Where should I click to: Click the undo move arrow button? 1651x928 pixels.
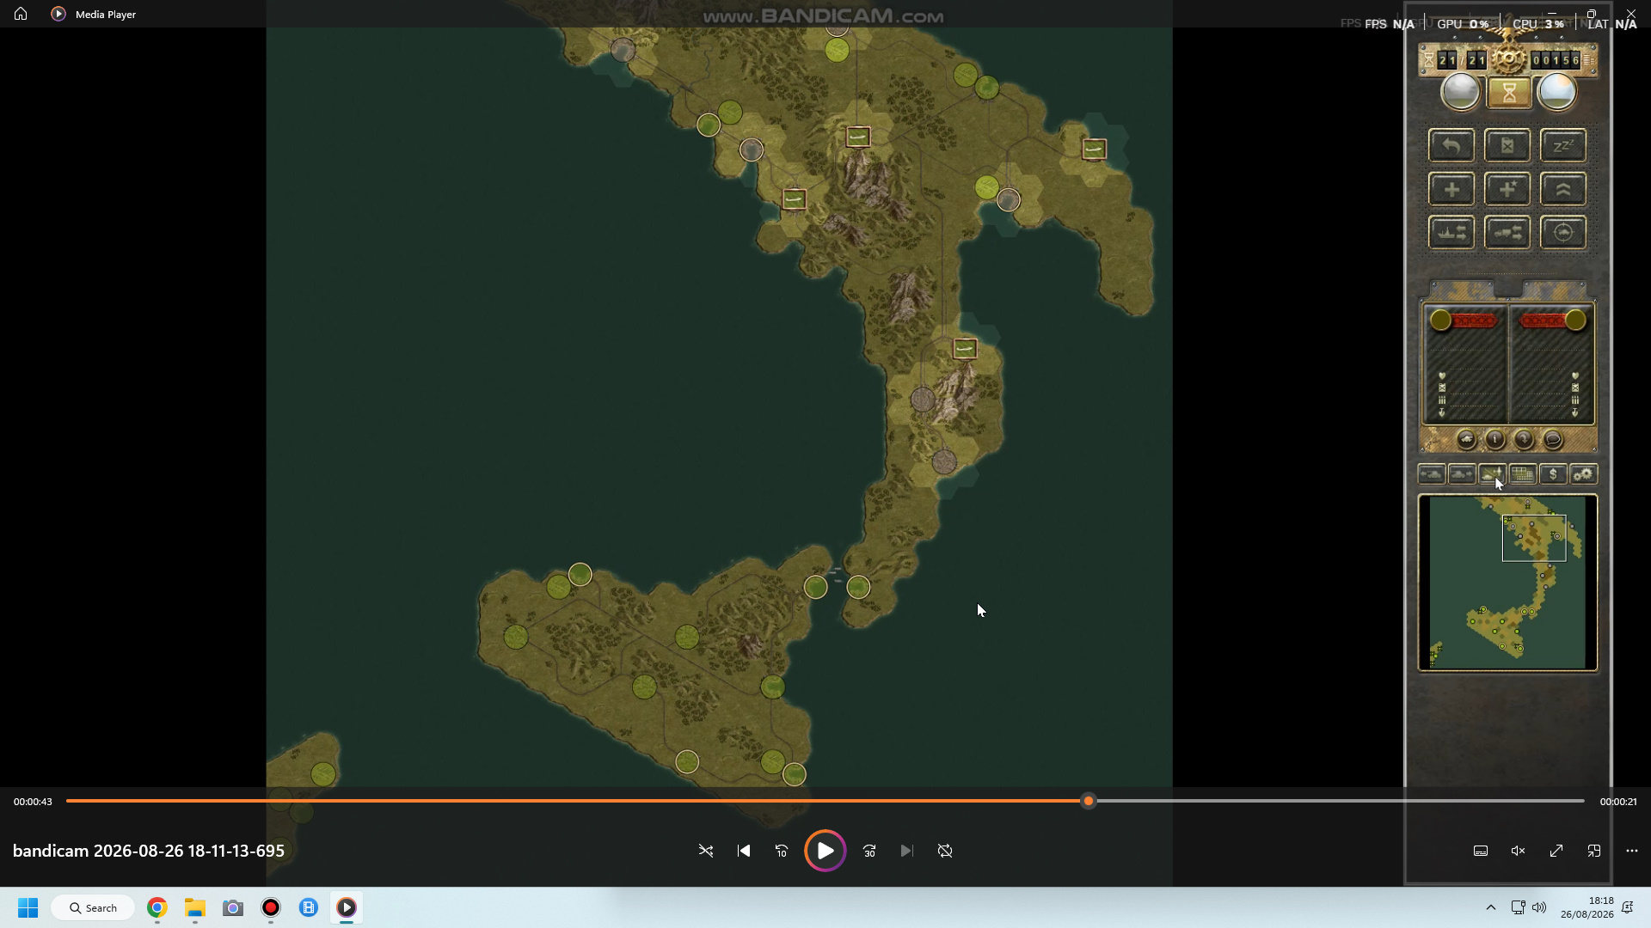tap(1452, 145)
